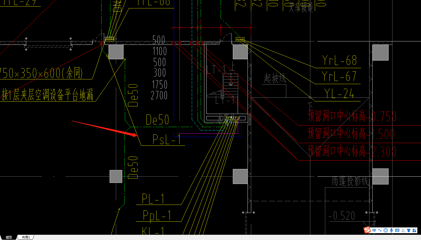
Task: Select the PsL-1 pipe label
Action: point(166,139)
